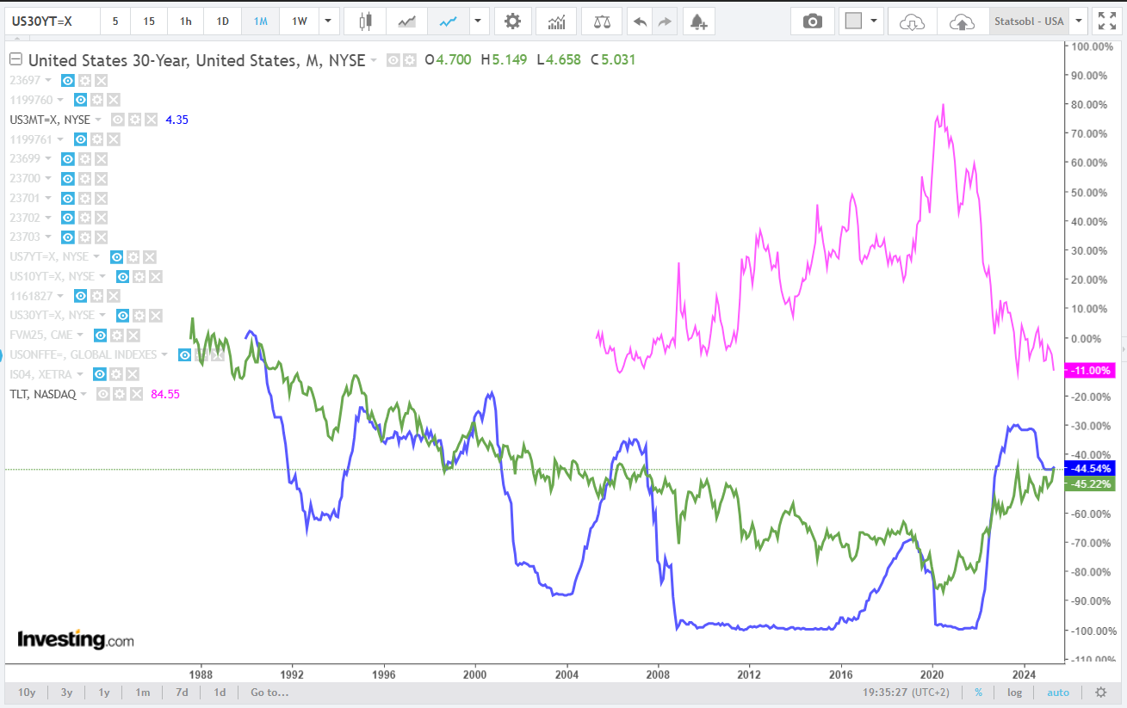Set the range to 10y
Viewport: 1127px width, 708px height.
[x=27, y=693]
